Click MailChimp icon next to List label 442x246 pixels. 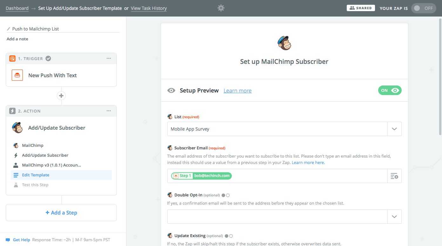[170, 117]
